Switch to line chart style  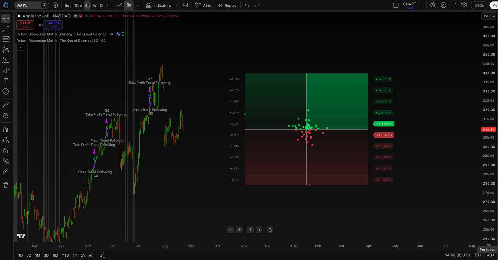pyautogui.click(x=119, y=5)
